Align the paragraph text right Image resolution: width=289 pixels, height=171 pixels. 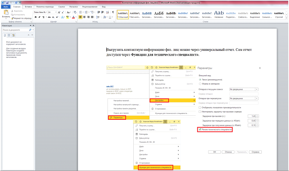(88, 17)
